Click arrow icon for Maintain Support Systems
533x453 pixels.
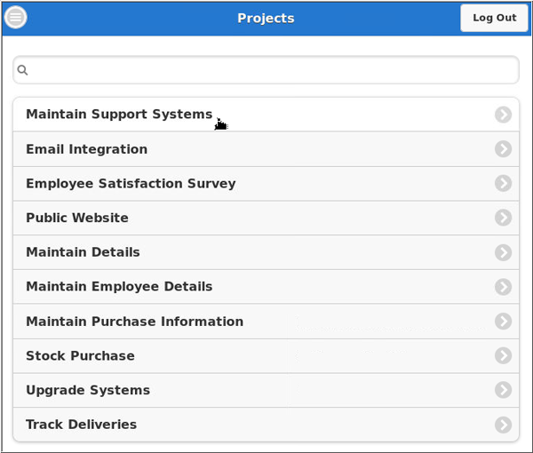(x=503, y=115)
